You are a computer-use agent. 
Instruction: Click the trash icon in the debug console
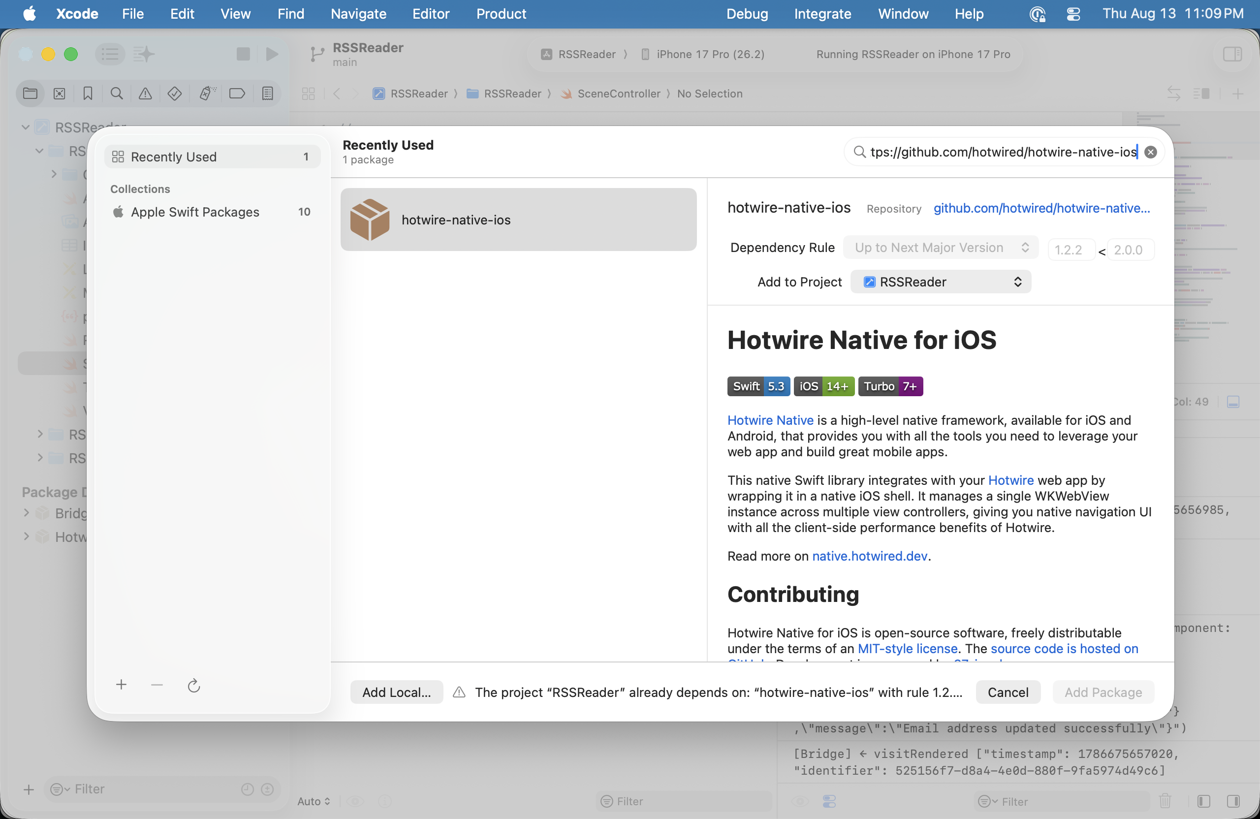[1165, 801]
